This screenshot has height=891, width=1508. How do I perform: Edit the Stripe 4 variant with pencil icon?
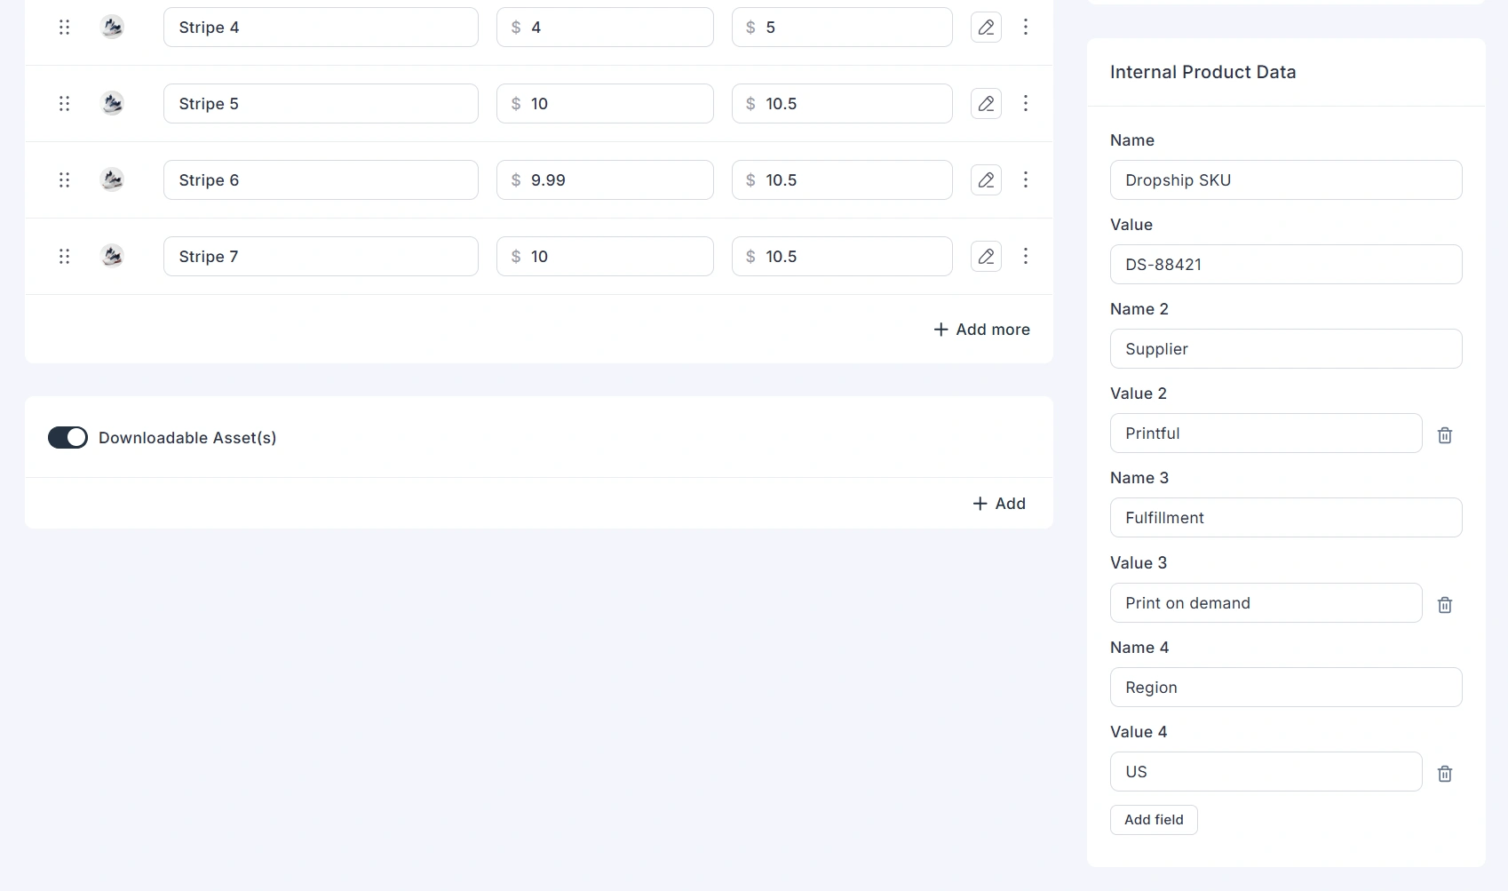tap(986, 28)
